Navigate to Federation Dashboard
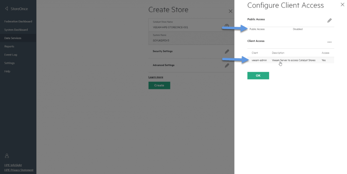The width and height of the screenshot is (347, 174). tap(18, 21)
